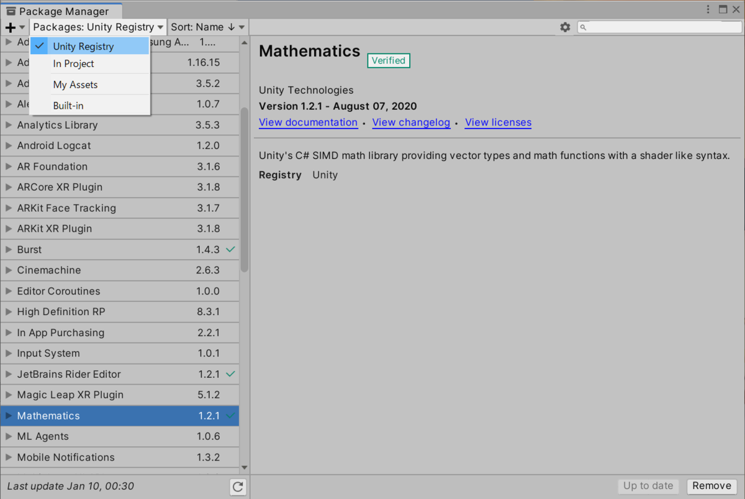Screen dimensions: 745x499
Task: Open the gear settings icon
Action: [565, 27]
